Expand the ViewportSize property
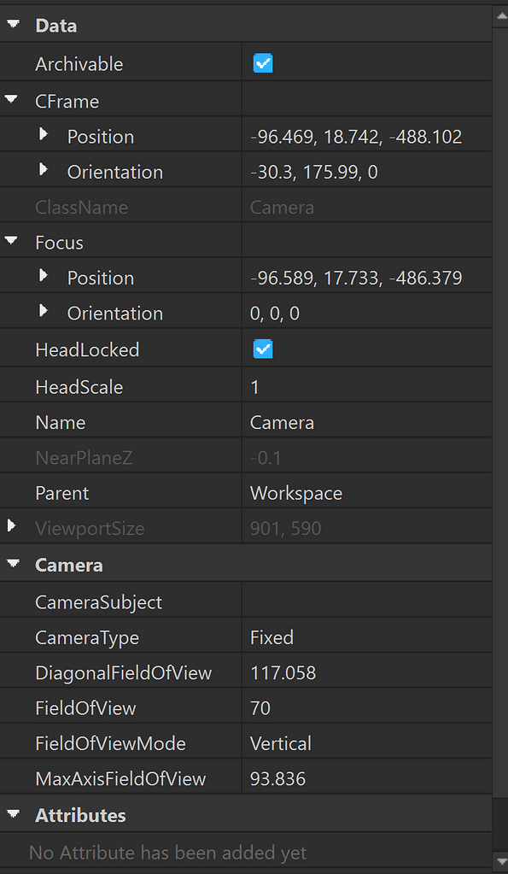 [9, 528]
